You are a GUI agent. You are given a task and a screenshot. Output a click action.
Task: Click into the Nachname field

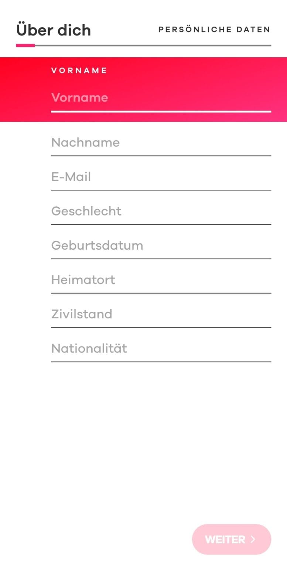(161, 143)
